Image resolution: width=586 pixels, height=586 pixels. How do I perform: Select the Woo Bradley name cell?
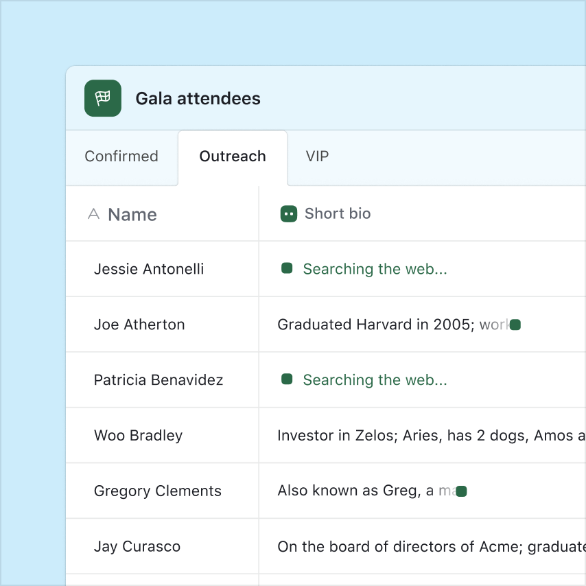point(139,436)
